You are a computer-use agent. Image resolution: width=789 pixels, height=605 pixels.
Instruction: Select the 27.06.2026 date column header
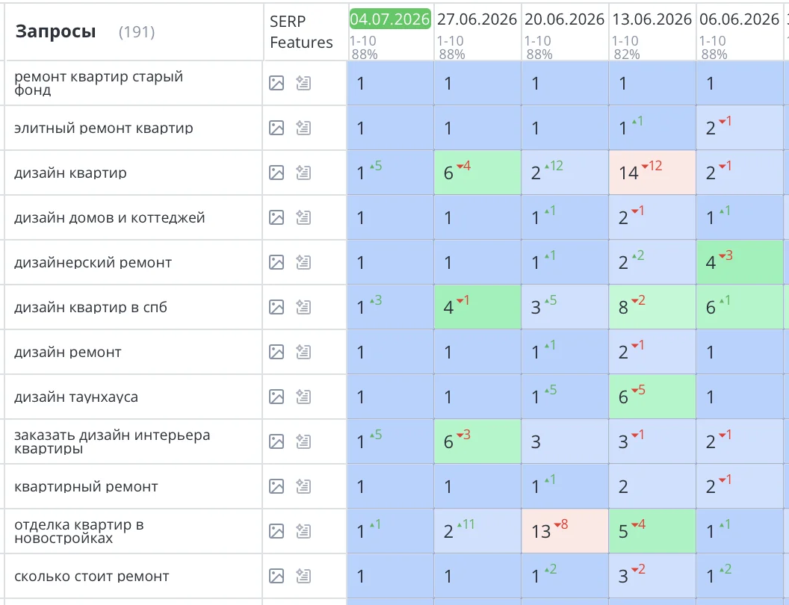coord(477,19)
